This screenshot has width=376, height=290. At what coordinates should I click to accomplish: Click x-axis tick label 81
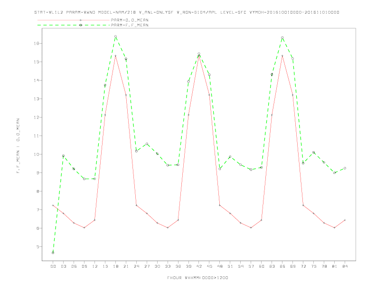335,266
